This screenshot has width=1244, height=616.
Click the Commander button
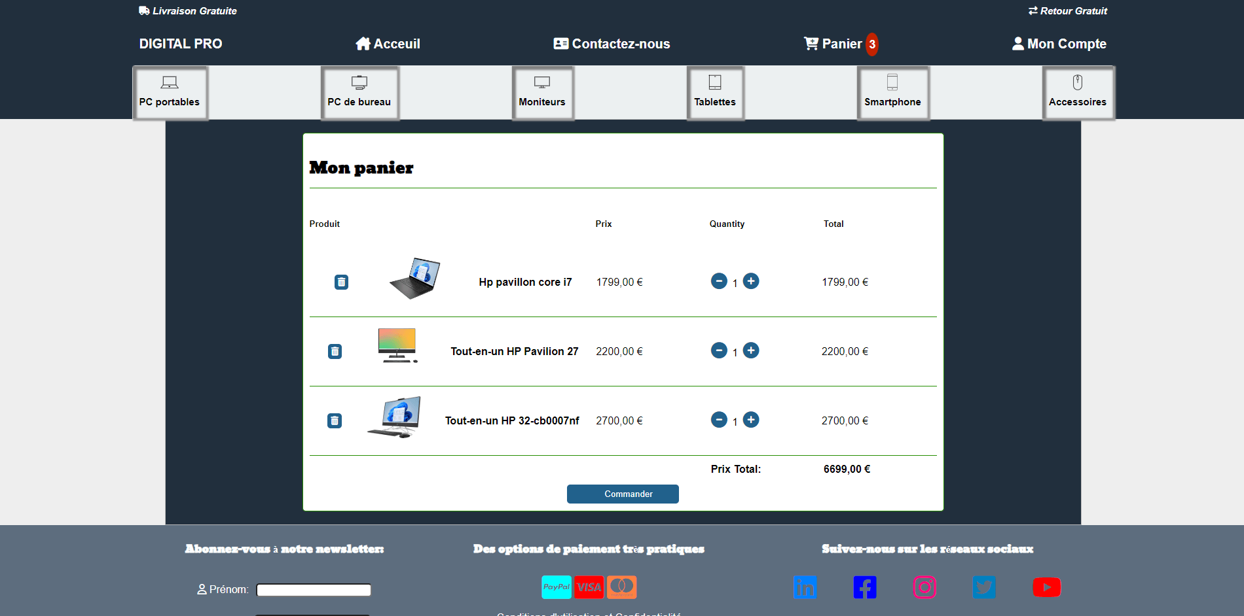click(623, 494)
